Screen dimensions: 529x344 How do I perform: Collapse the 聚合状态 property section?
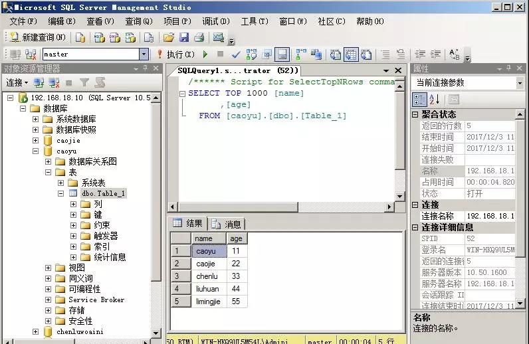tap(416, 115)
